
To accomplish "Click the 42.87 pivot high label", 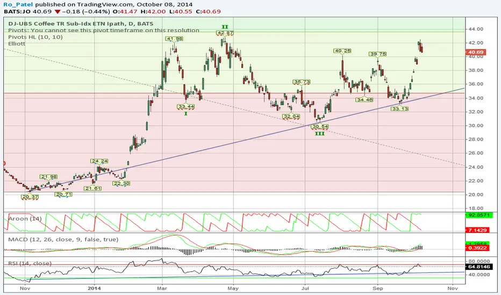I will [x=225, y=33].
